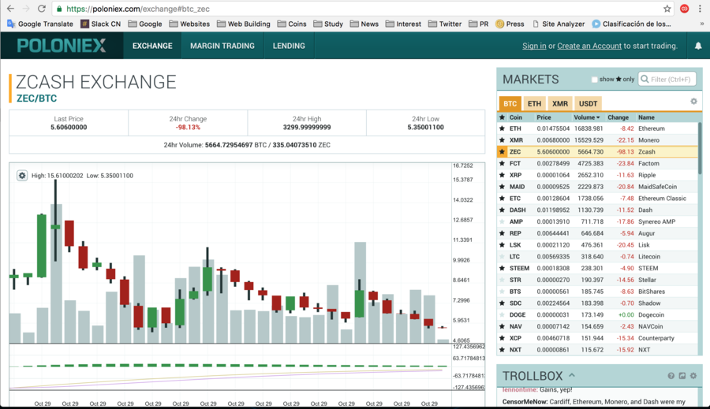Select Augur REP market row

[x=597, y=233]
